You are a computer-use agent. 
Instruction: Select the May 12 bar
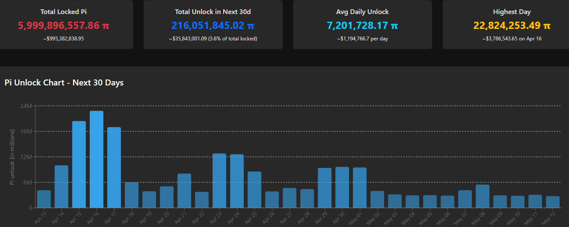pos(553,202)
